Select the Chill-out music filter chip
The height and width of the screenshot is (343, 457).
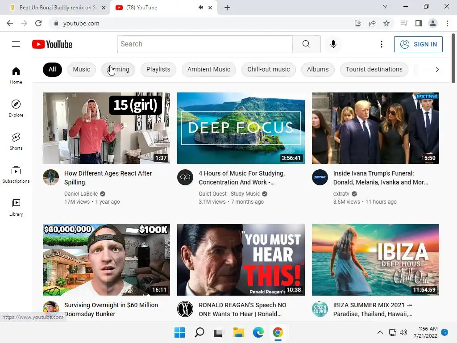tap(268, 69)
